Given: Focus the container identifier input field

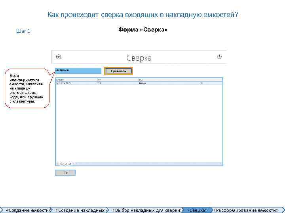Looking at the screenshot, I should [78, 71].
